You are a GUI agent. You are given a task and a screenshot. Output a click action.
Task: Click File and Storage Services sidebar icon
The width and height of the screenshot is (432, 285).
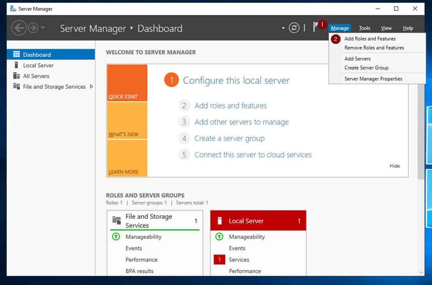pos(16,86)
